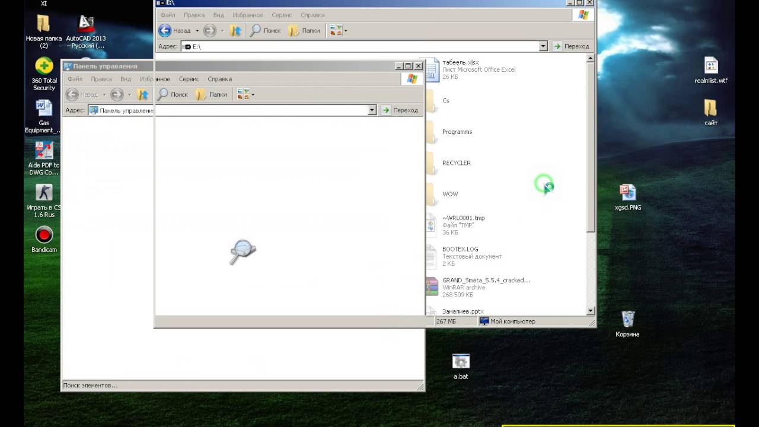Open views dropdown arrow in E:\ window
The image size is (759, 427).
pos(346,30)
